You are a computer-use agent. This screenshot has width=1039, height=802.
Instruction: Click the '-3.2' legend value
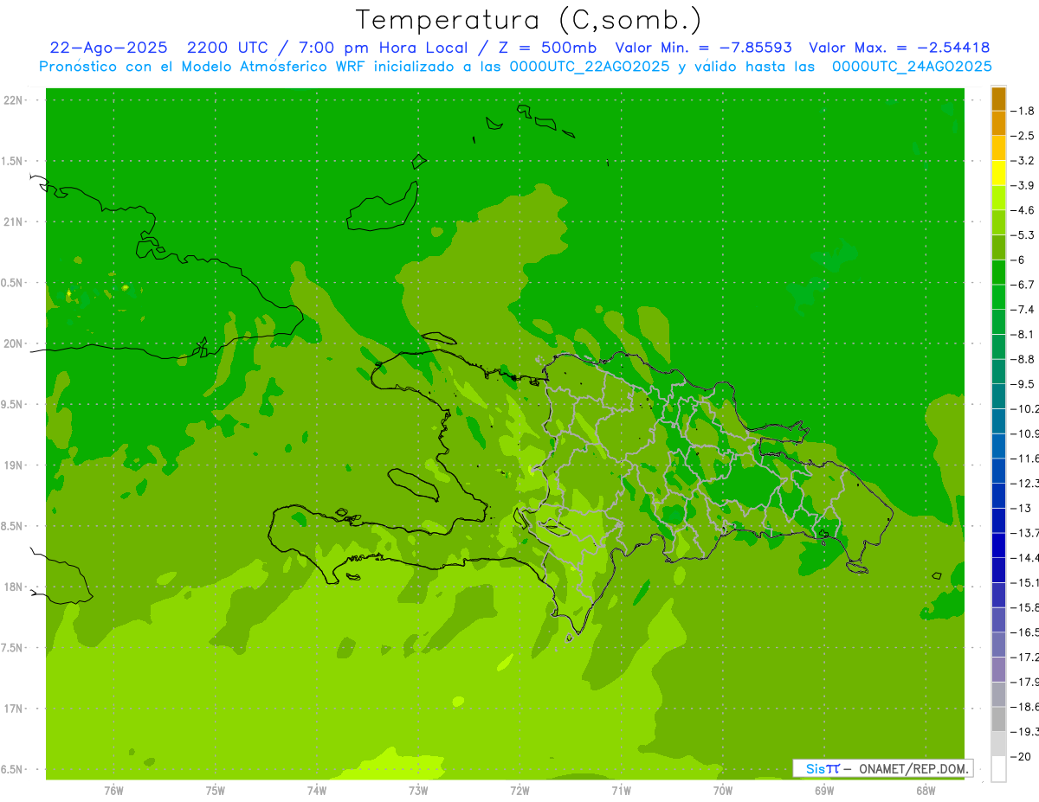pyautogui.click(x=1023, y=161)
